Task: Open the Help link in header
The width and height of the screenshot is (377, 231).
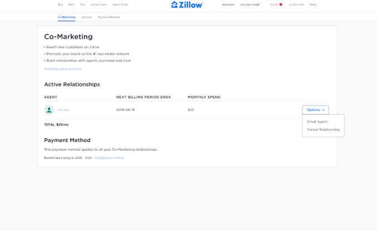Action: pyautogui.click(x=313, y=4)
